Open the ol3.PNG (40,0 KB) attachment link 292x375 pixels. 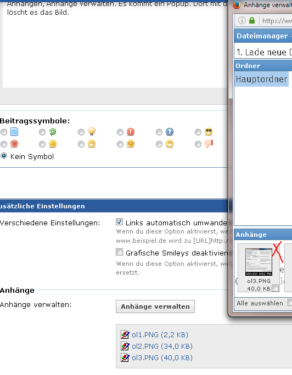162,358
